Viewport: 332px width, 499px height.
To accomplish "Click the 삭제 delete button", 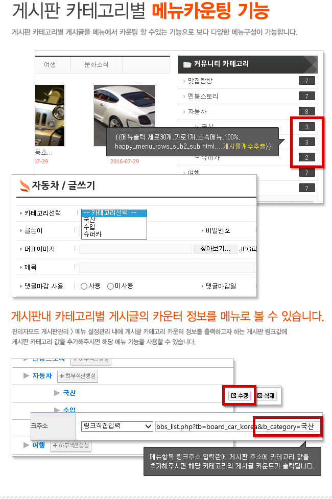I will [x=266, y=395].
